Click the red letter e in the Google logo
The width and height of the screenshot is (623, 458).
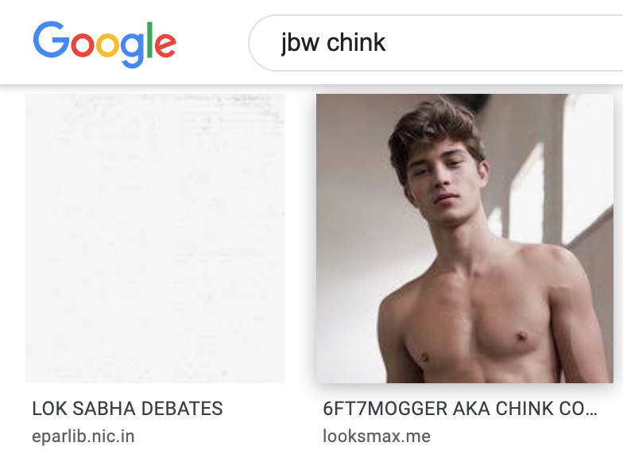[165, 45]
